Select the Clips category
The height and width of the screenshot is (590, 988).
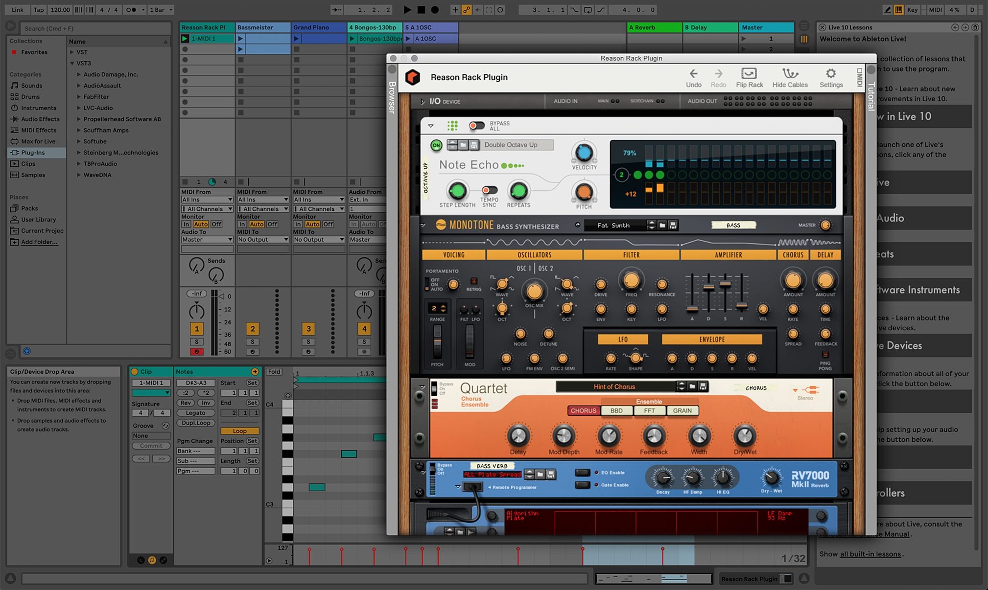pos(28,164)
